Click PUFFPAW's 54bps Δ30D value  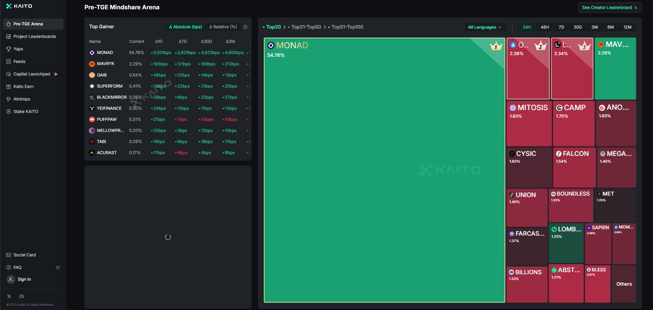[x=206, y=119]
